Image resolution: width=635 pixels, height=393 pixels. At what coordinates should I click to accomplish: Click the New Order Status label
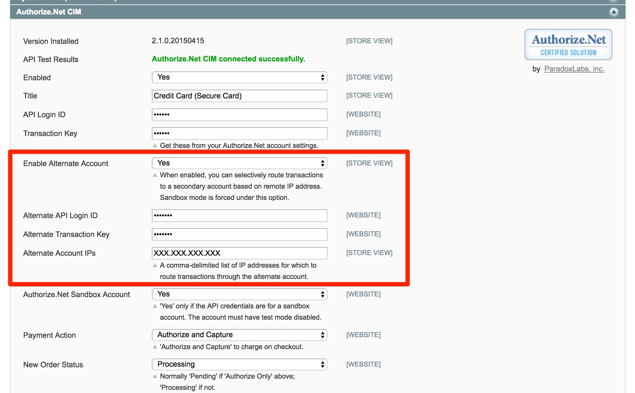pyautogui.click(x=53, y=365)
